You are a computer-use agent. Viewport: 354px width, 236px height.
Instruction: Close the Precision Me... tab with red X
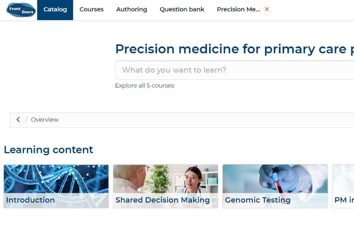[x=267, y=9]
